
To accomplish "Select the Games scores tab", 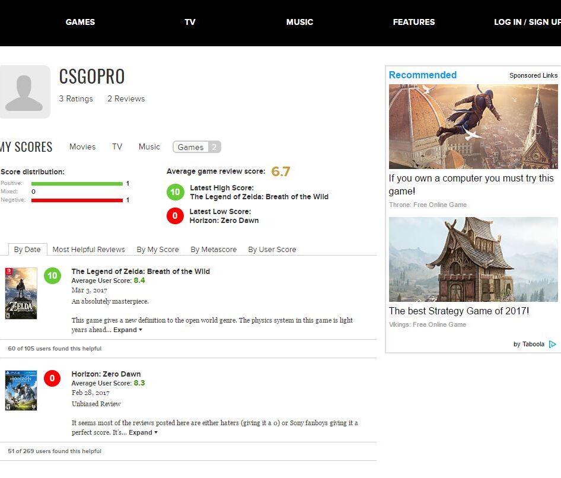I will pos(197,147).
